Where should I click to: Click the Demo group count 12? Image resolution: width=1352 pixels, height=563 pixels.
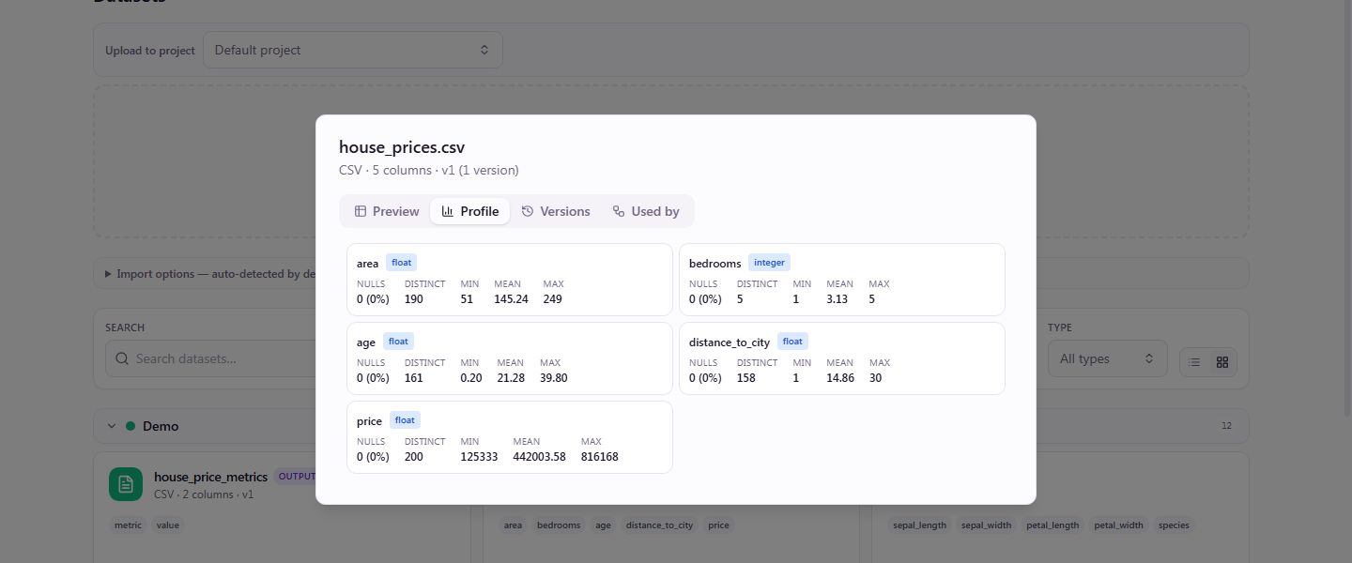[1226, 426]
